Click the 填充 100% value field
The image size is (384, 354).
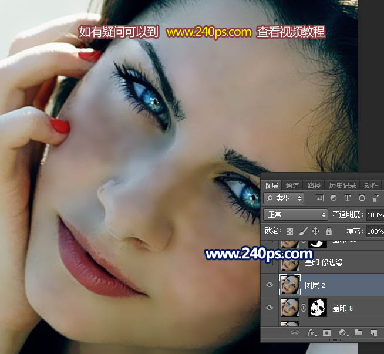point(375,231)
